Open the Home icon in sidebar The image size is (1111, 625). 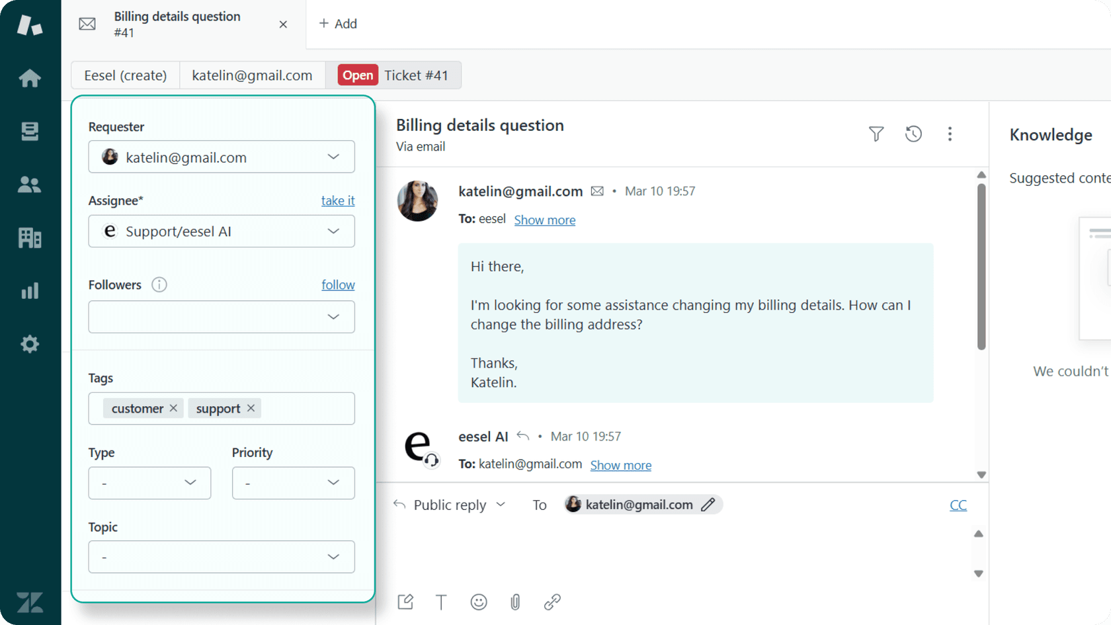[x=30, y=78]
